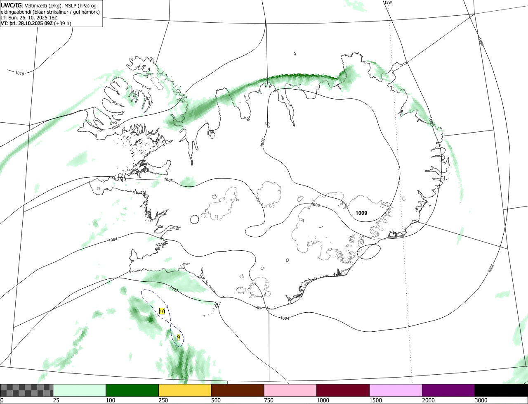Click the legend value 1500

click(x=376, y=400)
